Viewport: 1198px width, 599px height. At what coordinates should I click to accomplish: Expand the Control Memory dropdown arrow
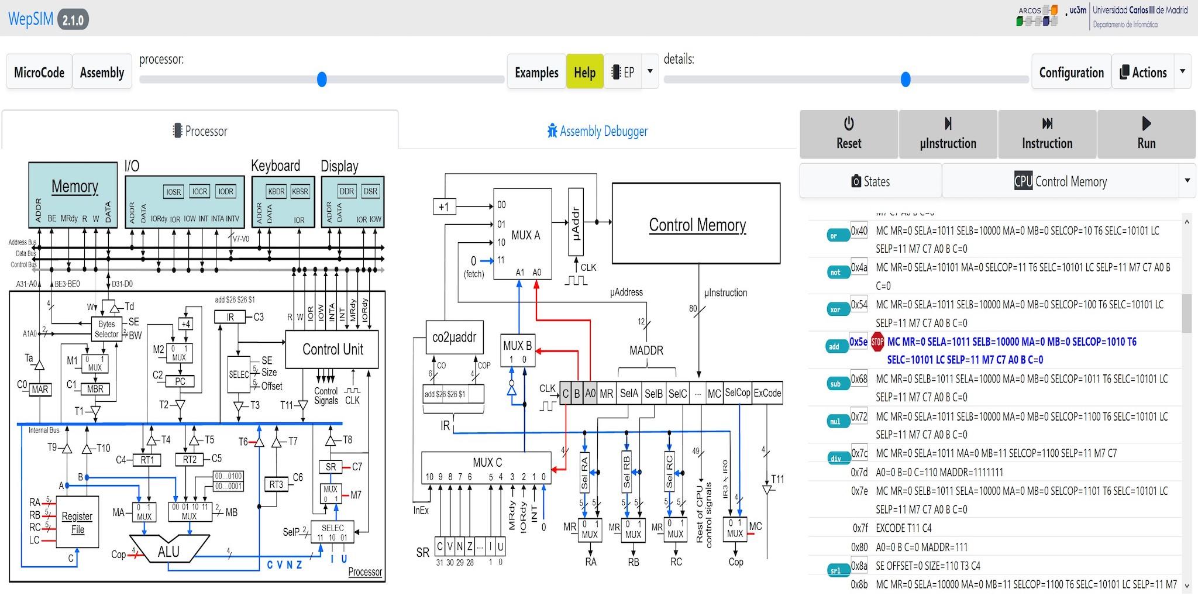pos(1187,181)
